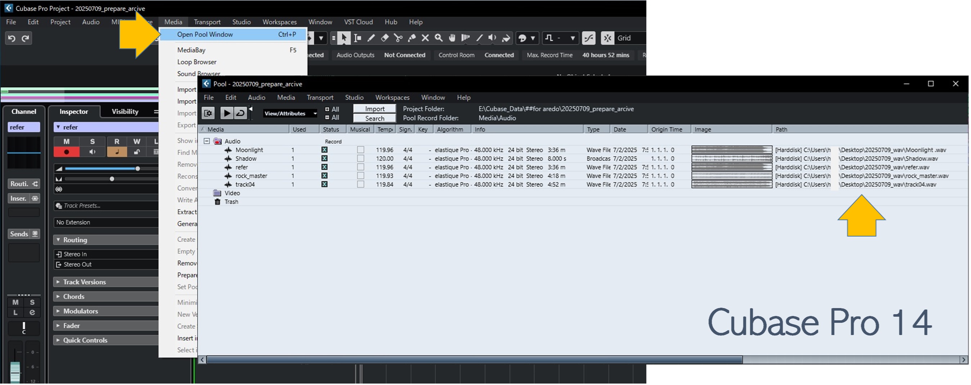Click the Routing icon in Channel strip
The height and width of the screenshot is (385, 971).
tap(35, 184)
